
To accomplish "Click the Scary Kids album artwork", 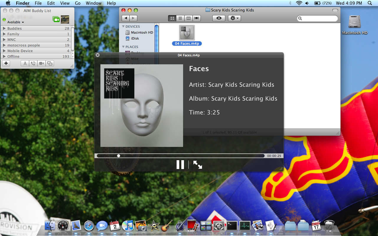I will tap(142, 106).
